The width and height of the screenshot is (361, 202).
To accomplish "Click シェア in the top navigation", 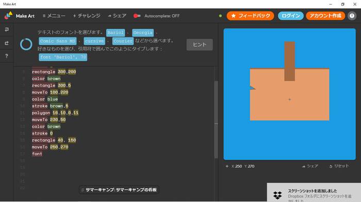I will tap(117, 16).
